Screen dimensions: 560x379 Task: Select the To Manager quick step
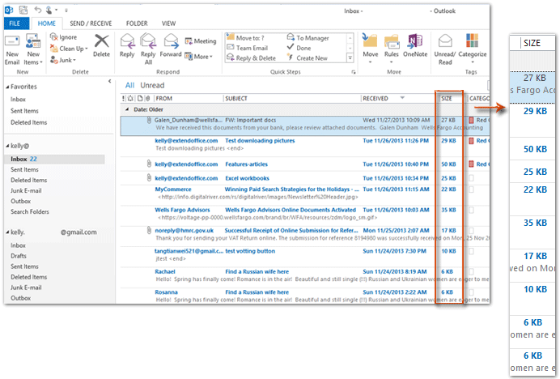(x=308, y=38)
